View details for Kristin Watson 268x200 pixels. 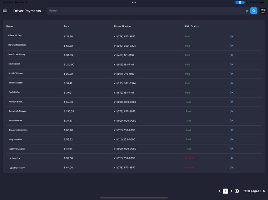[x=232, y=74]
